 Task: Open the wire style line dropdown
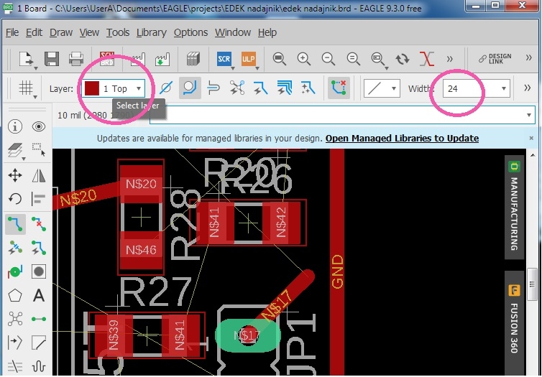[x=382, y=89]
